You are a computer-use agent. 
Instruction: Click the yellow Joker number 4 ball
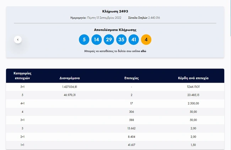click(x=146, y=40)
